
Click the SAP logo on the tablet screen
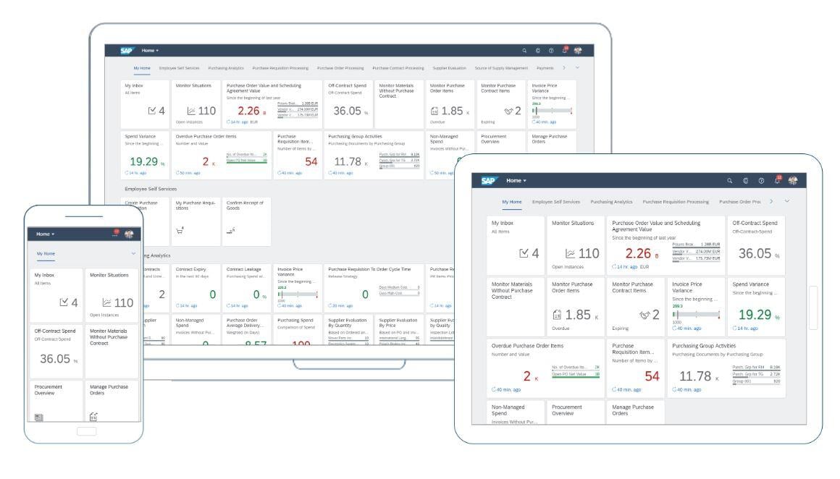[489, 180]
